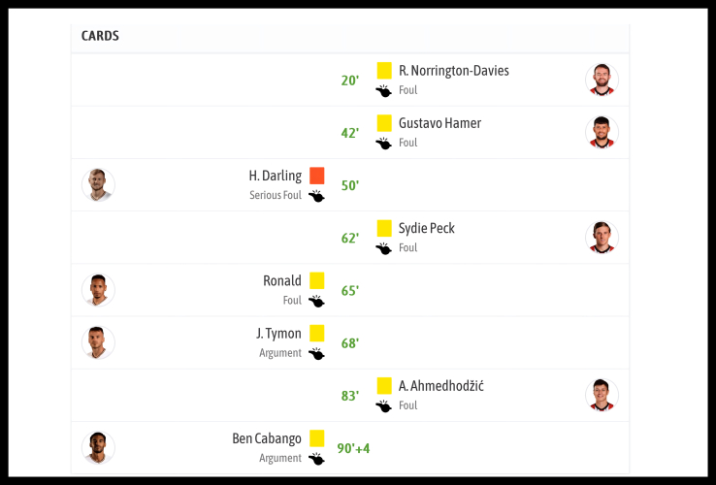Open Sydie Peck player profile link
Viewport: 716px width, 485px height.
click(426, 228)
